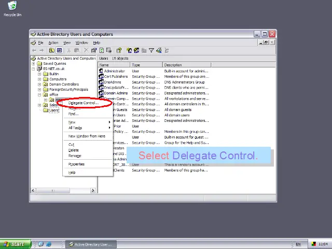Click the Export List toolbar icon
This screenshot has height=249, width=332.
(x=109, y=50)
